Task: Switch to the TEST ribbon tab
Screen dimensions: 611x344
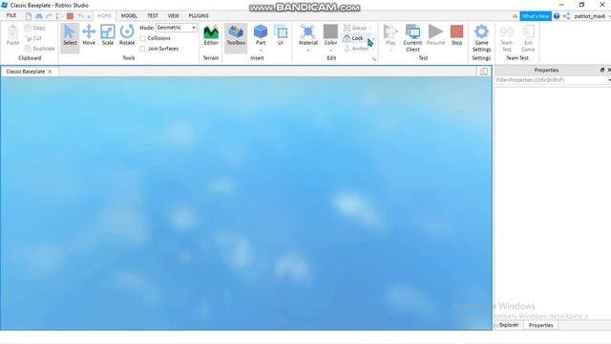Action: click(x=153, y=15)
